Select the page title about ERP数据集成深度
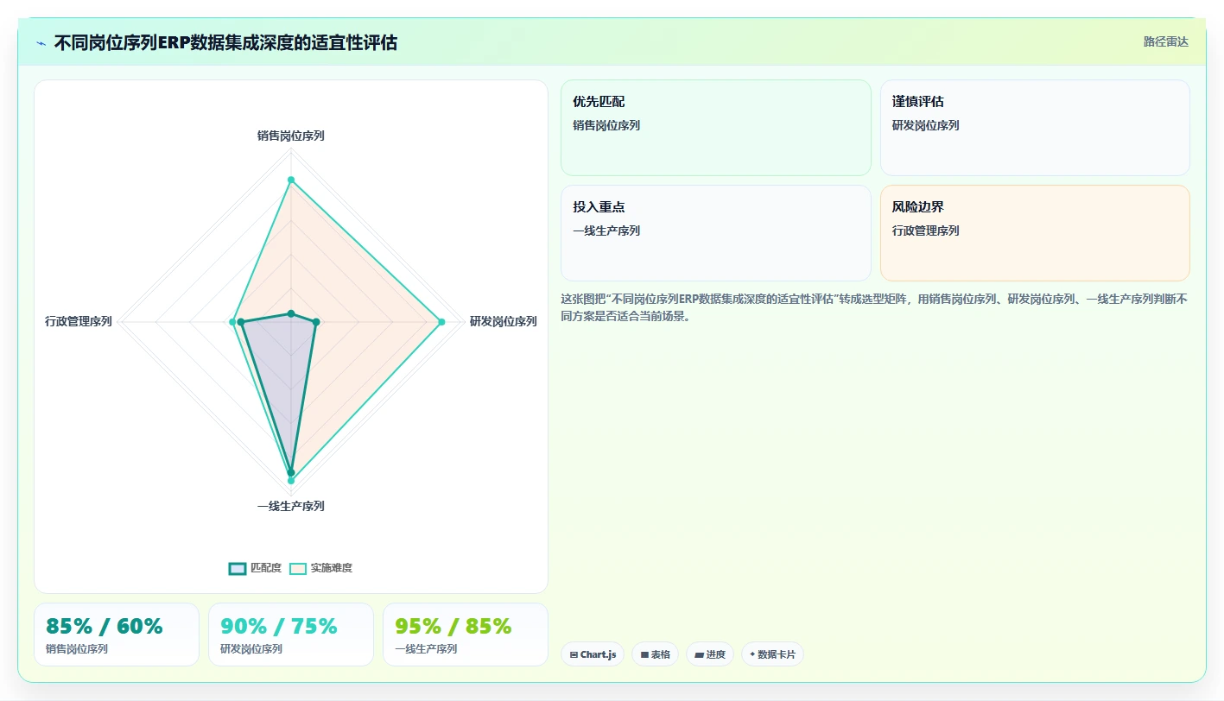The height and width of the screenshot is (701, 1224). point(225,43)
